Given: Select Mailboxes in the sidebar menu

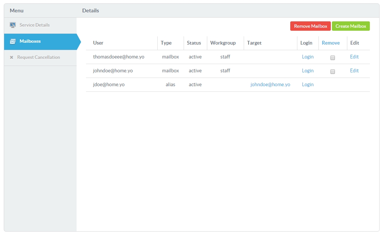Looking at the screenshot, I should tap(30, 41).
